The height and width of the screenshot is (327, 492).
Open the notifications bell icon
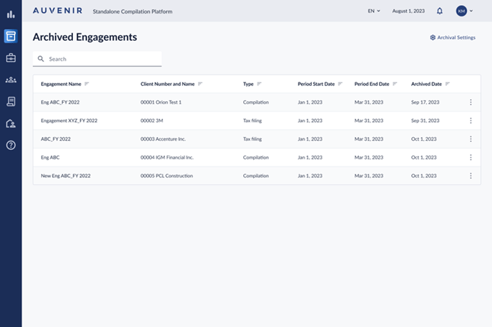[x=439, y=11]
